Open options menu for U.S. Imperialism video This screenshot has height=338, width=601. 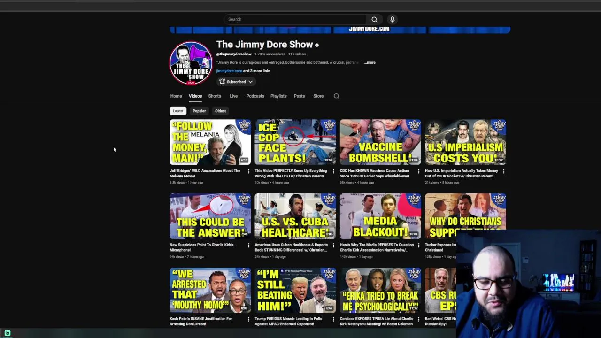(x=503, y=171)
